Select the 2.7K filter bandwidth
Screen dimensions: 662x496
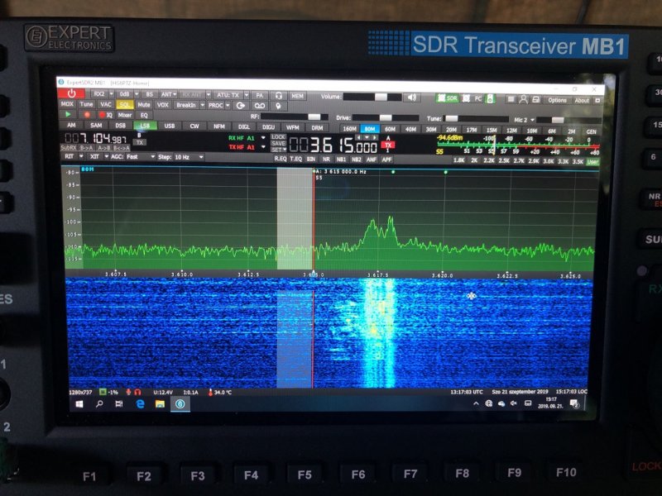click(519, 160)
